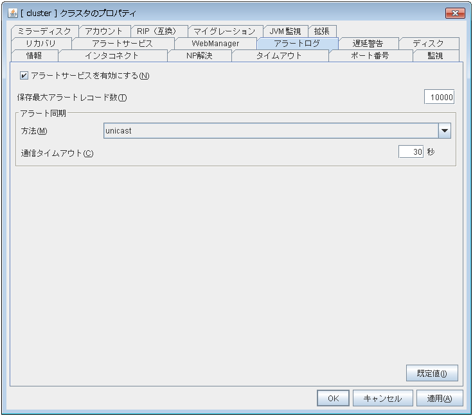Viewport: 473px width, 416px height.
Task: Select the リカバリ tab
Action: [41, 44]
